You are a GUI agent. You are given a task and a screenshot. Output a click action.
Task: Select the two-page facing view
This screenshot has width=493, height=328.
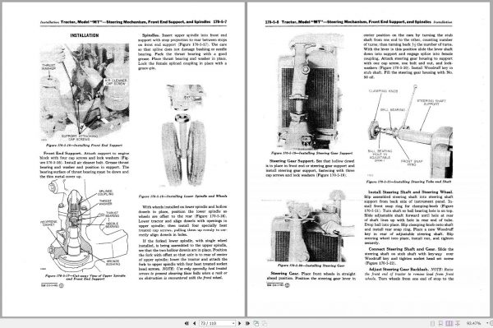point(449,323)
